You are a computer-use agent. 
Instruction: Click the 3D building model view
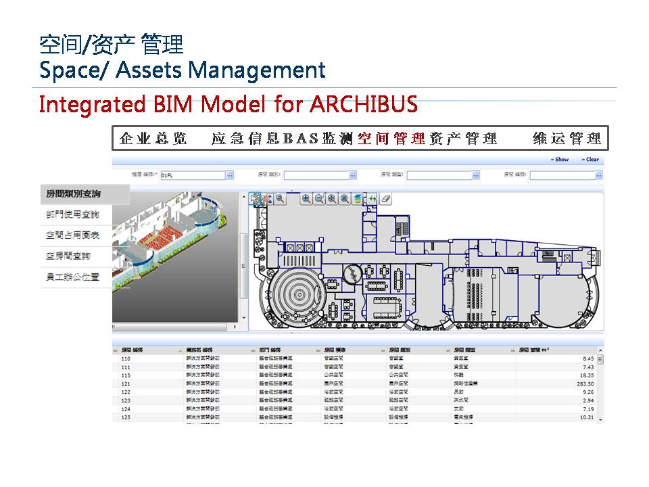coord(175,257)
